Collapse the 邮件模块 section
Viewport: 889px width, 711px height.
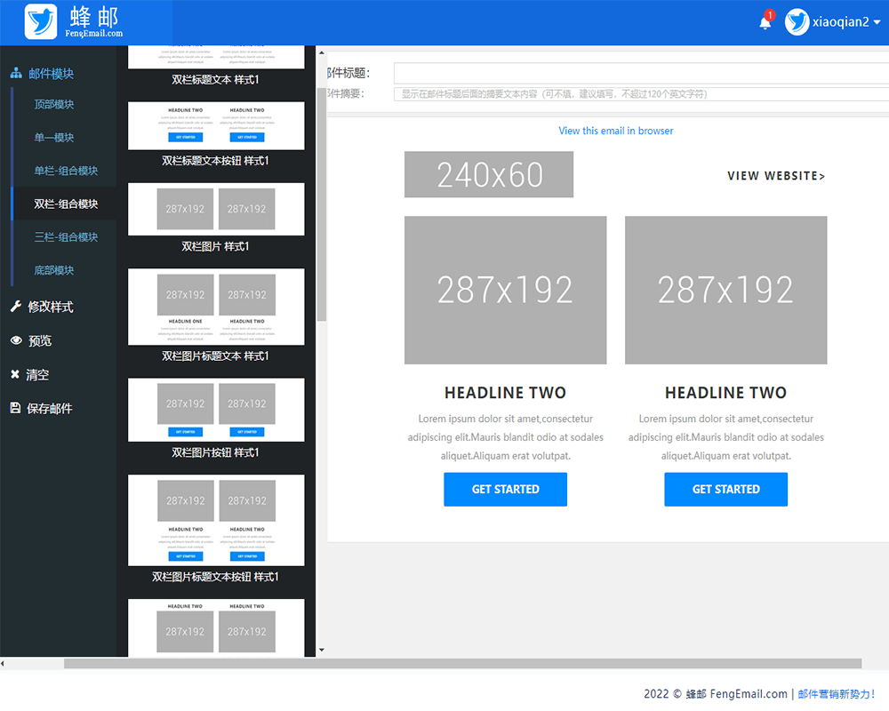click(x=51, y=74)
